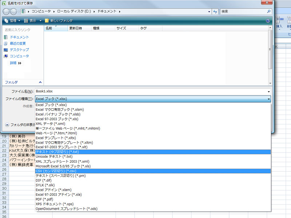The image size is (291, 218).
Task: Sort by 更新日時 column header
Action: pyautogui.click(x=79, y=28)
